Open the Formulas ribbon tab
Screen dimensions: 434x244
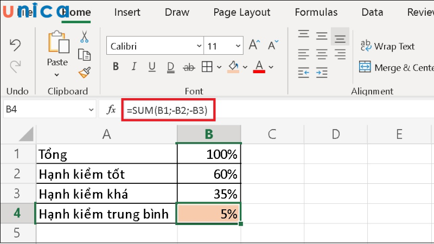coord(315,12)
